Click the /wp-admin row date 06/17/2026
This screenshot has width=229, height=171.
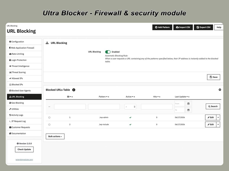coord(180,117)
